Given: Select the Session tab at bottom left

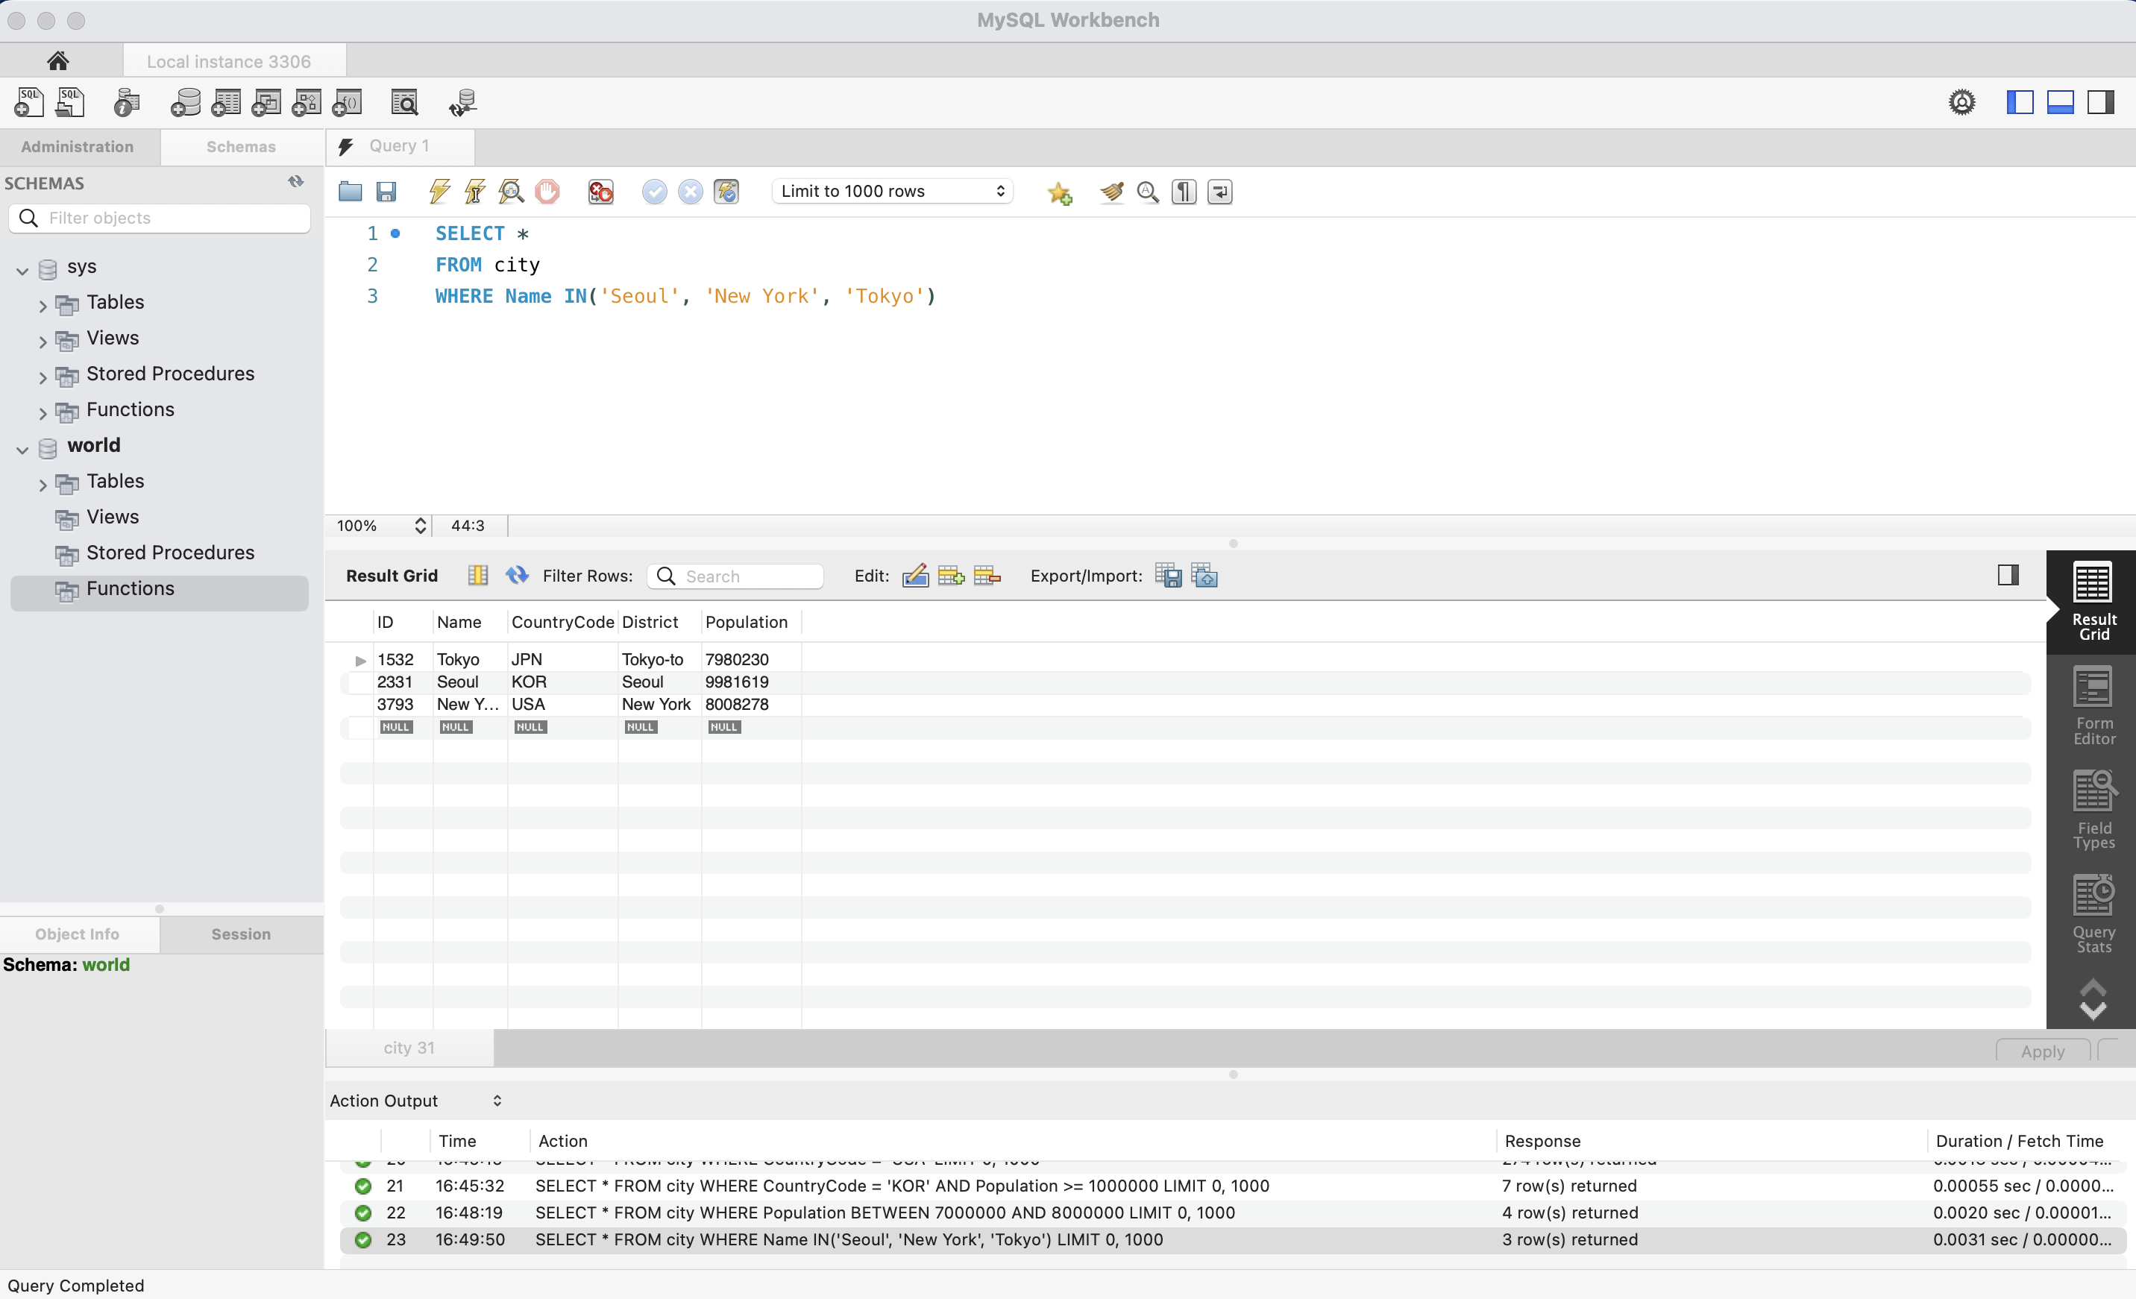Looking at the screenshot, I should [x=240, y=934].
